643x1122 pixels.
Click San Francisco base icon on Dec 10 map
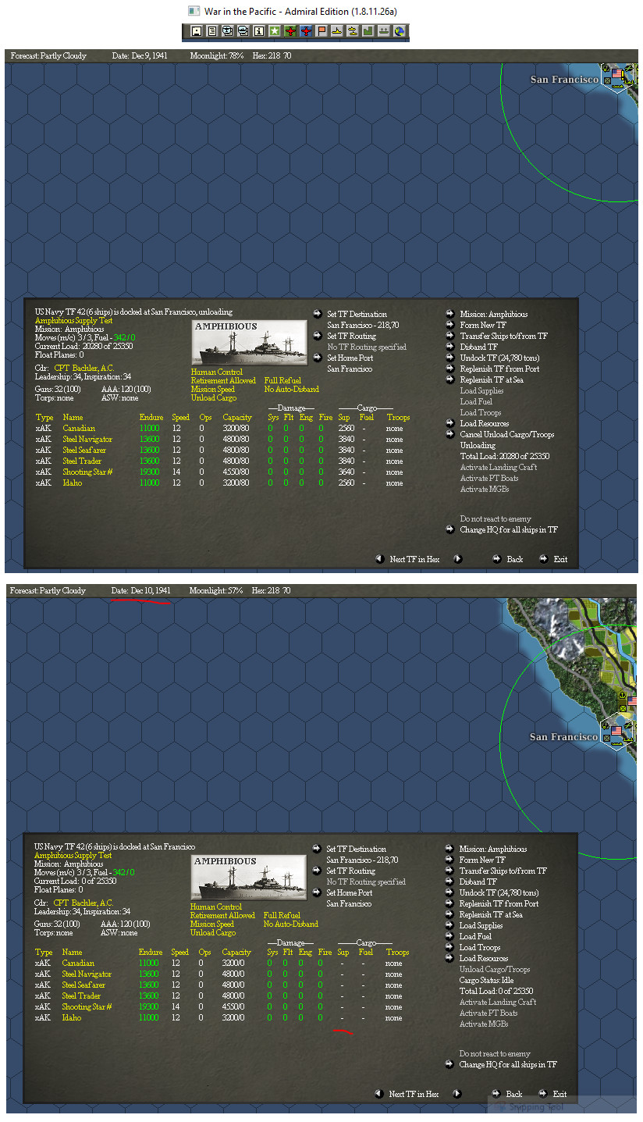tap(616, 731)
